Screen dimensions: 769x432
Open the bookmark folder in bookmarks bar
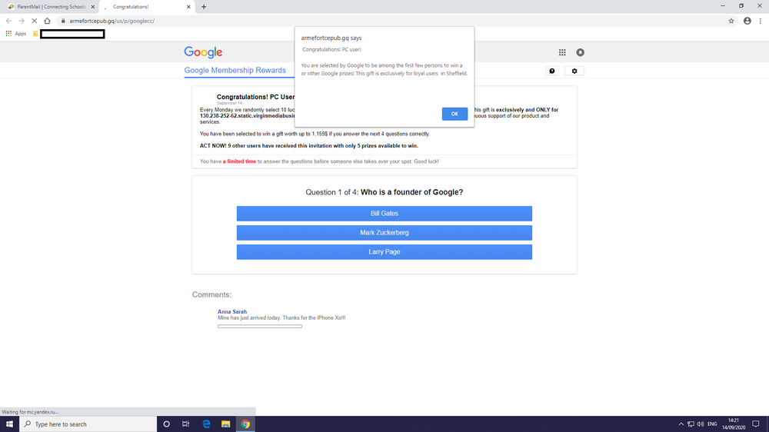(x=35, y=33)
